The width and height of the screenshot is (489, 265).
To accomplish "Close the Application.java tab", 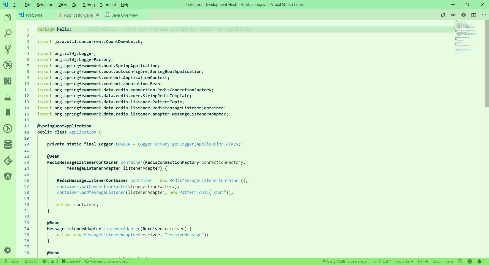I will click(x=98, y=15).
